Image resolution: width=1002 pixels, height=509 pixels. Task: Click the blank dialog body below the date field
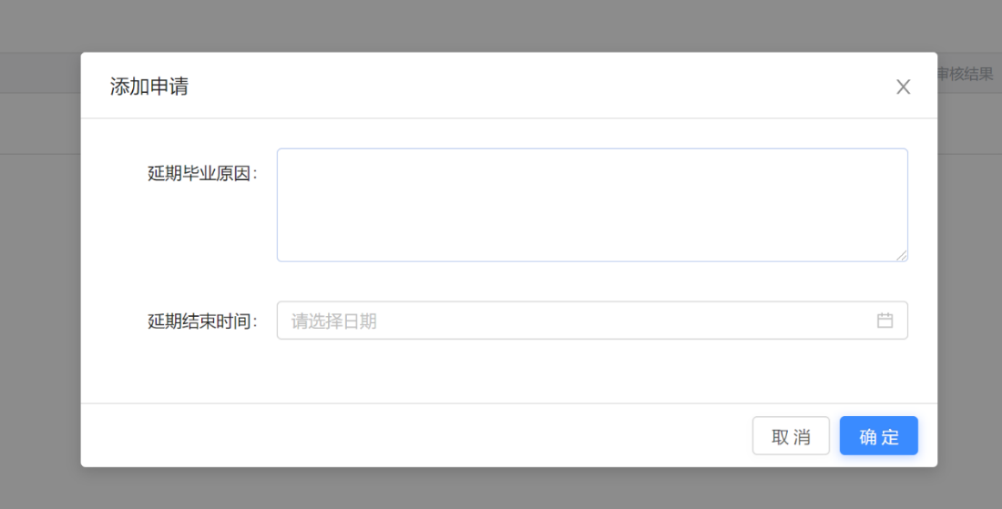(592, 372)
